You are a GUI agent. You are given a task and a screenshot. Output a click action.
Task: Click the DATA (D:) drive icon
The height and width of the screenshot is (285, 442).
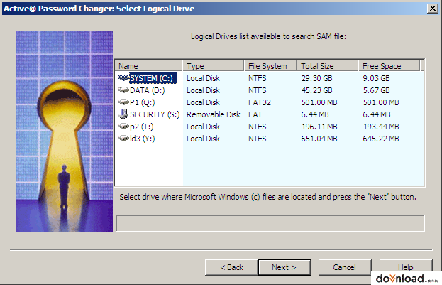point(123,90)
